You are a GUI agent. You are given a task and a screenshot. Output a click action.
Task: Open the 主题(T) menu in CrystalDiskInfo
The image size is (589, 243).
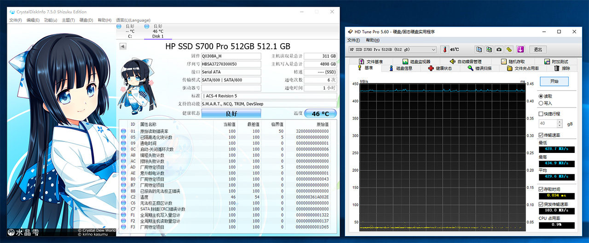(x=68, y=20)
